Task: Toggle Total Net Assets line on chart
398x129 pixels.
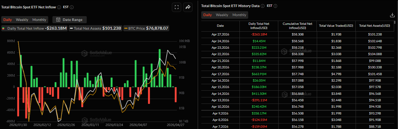Action: (95, 28)
